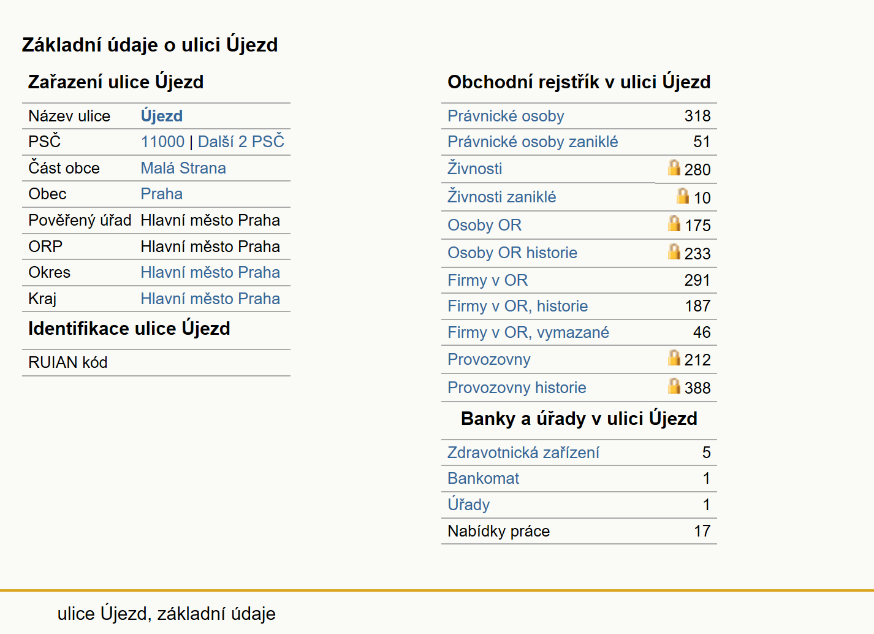Open Kraj Hlavní město Praha link
Image resolution: width=874 pixels, height=634 pixels.
[210, 299]
